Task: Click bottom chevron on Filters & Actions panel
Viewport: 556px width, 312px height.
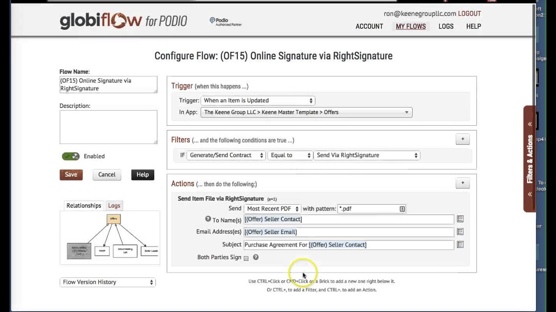Action: (530, 194)
